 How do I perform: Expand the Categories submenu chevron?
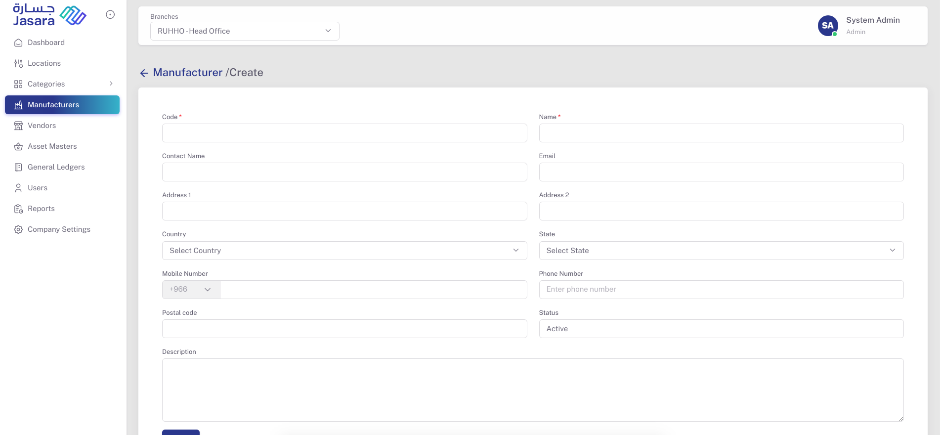click(x=111, y=84)
